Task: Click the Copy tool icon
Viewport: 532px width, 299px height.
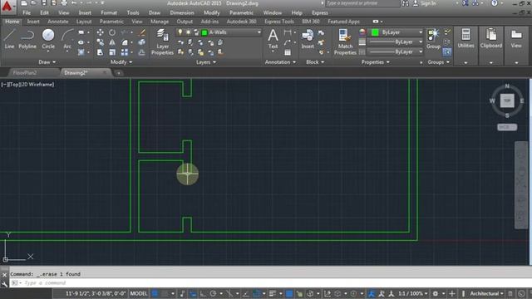Action: point(100,42)
